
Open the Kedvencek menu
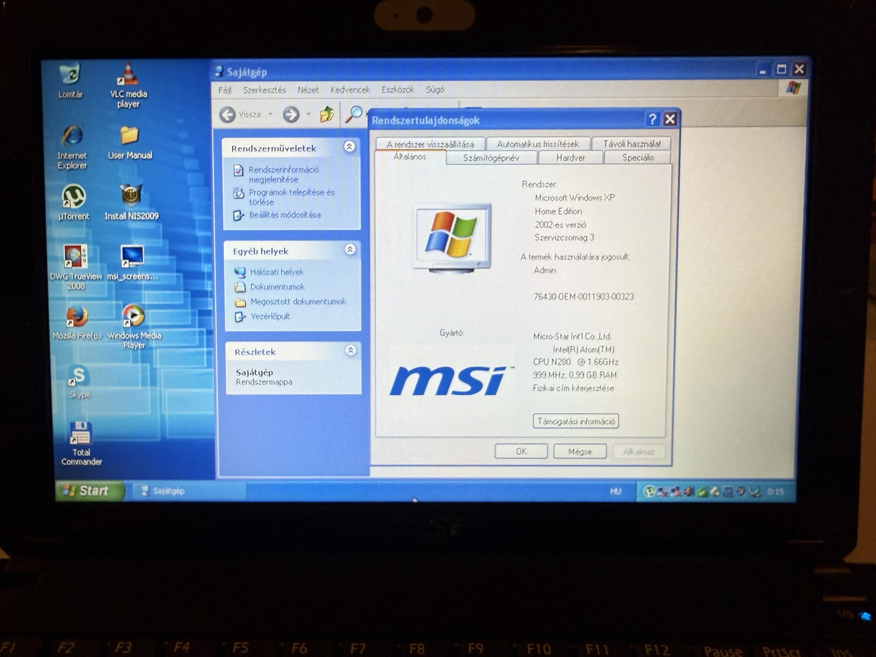(350, 90)
